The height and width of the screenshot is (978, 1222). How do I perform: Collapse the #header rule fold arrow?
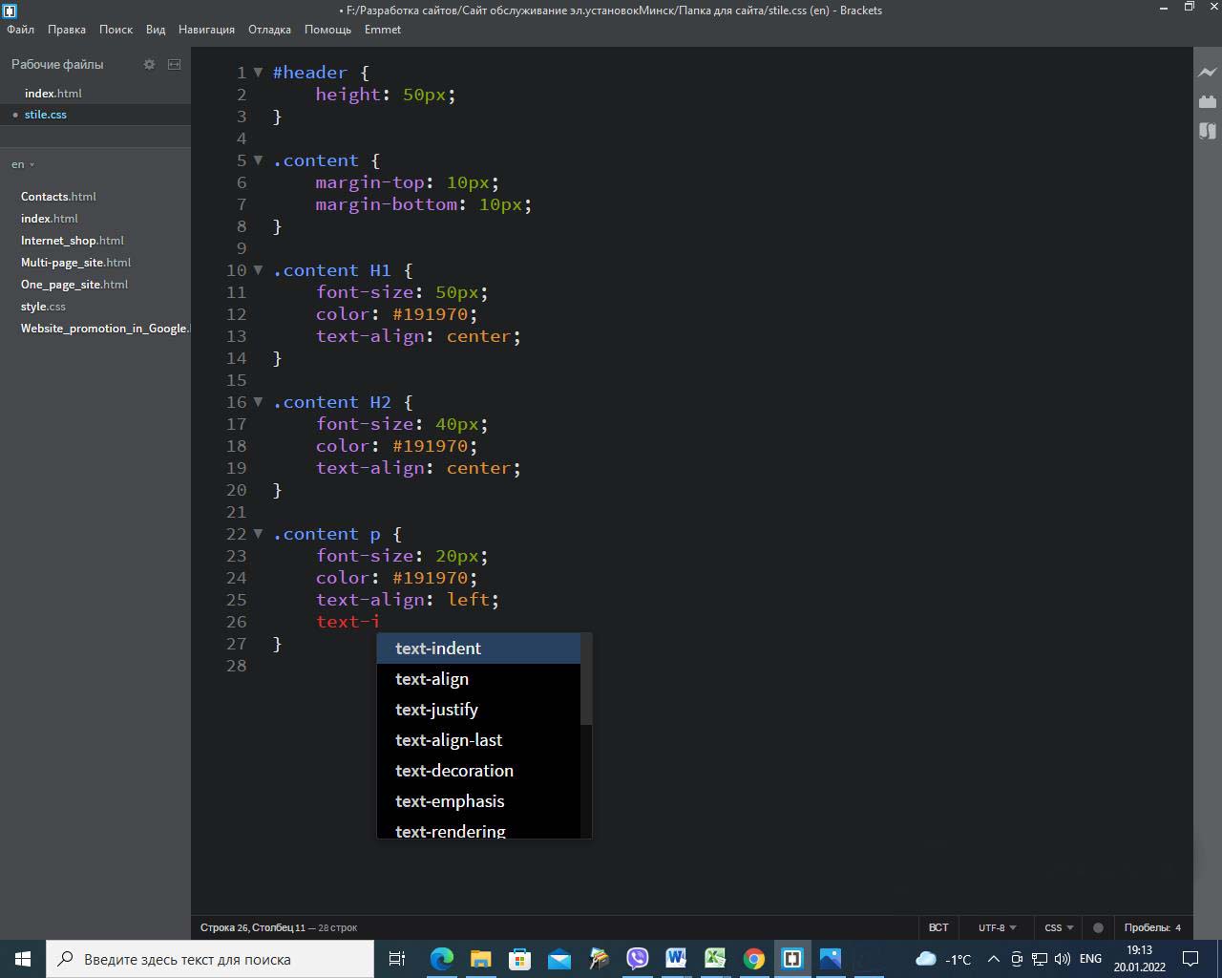click(x=258, y=73)
